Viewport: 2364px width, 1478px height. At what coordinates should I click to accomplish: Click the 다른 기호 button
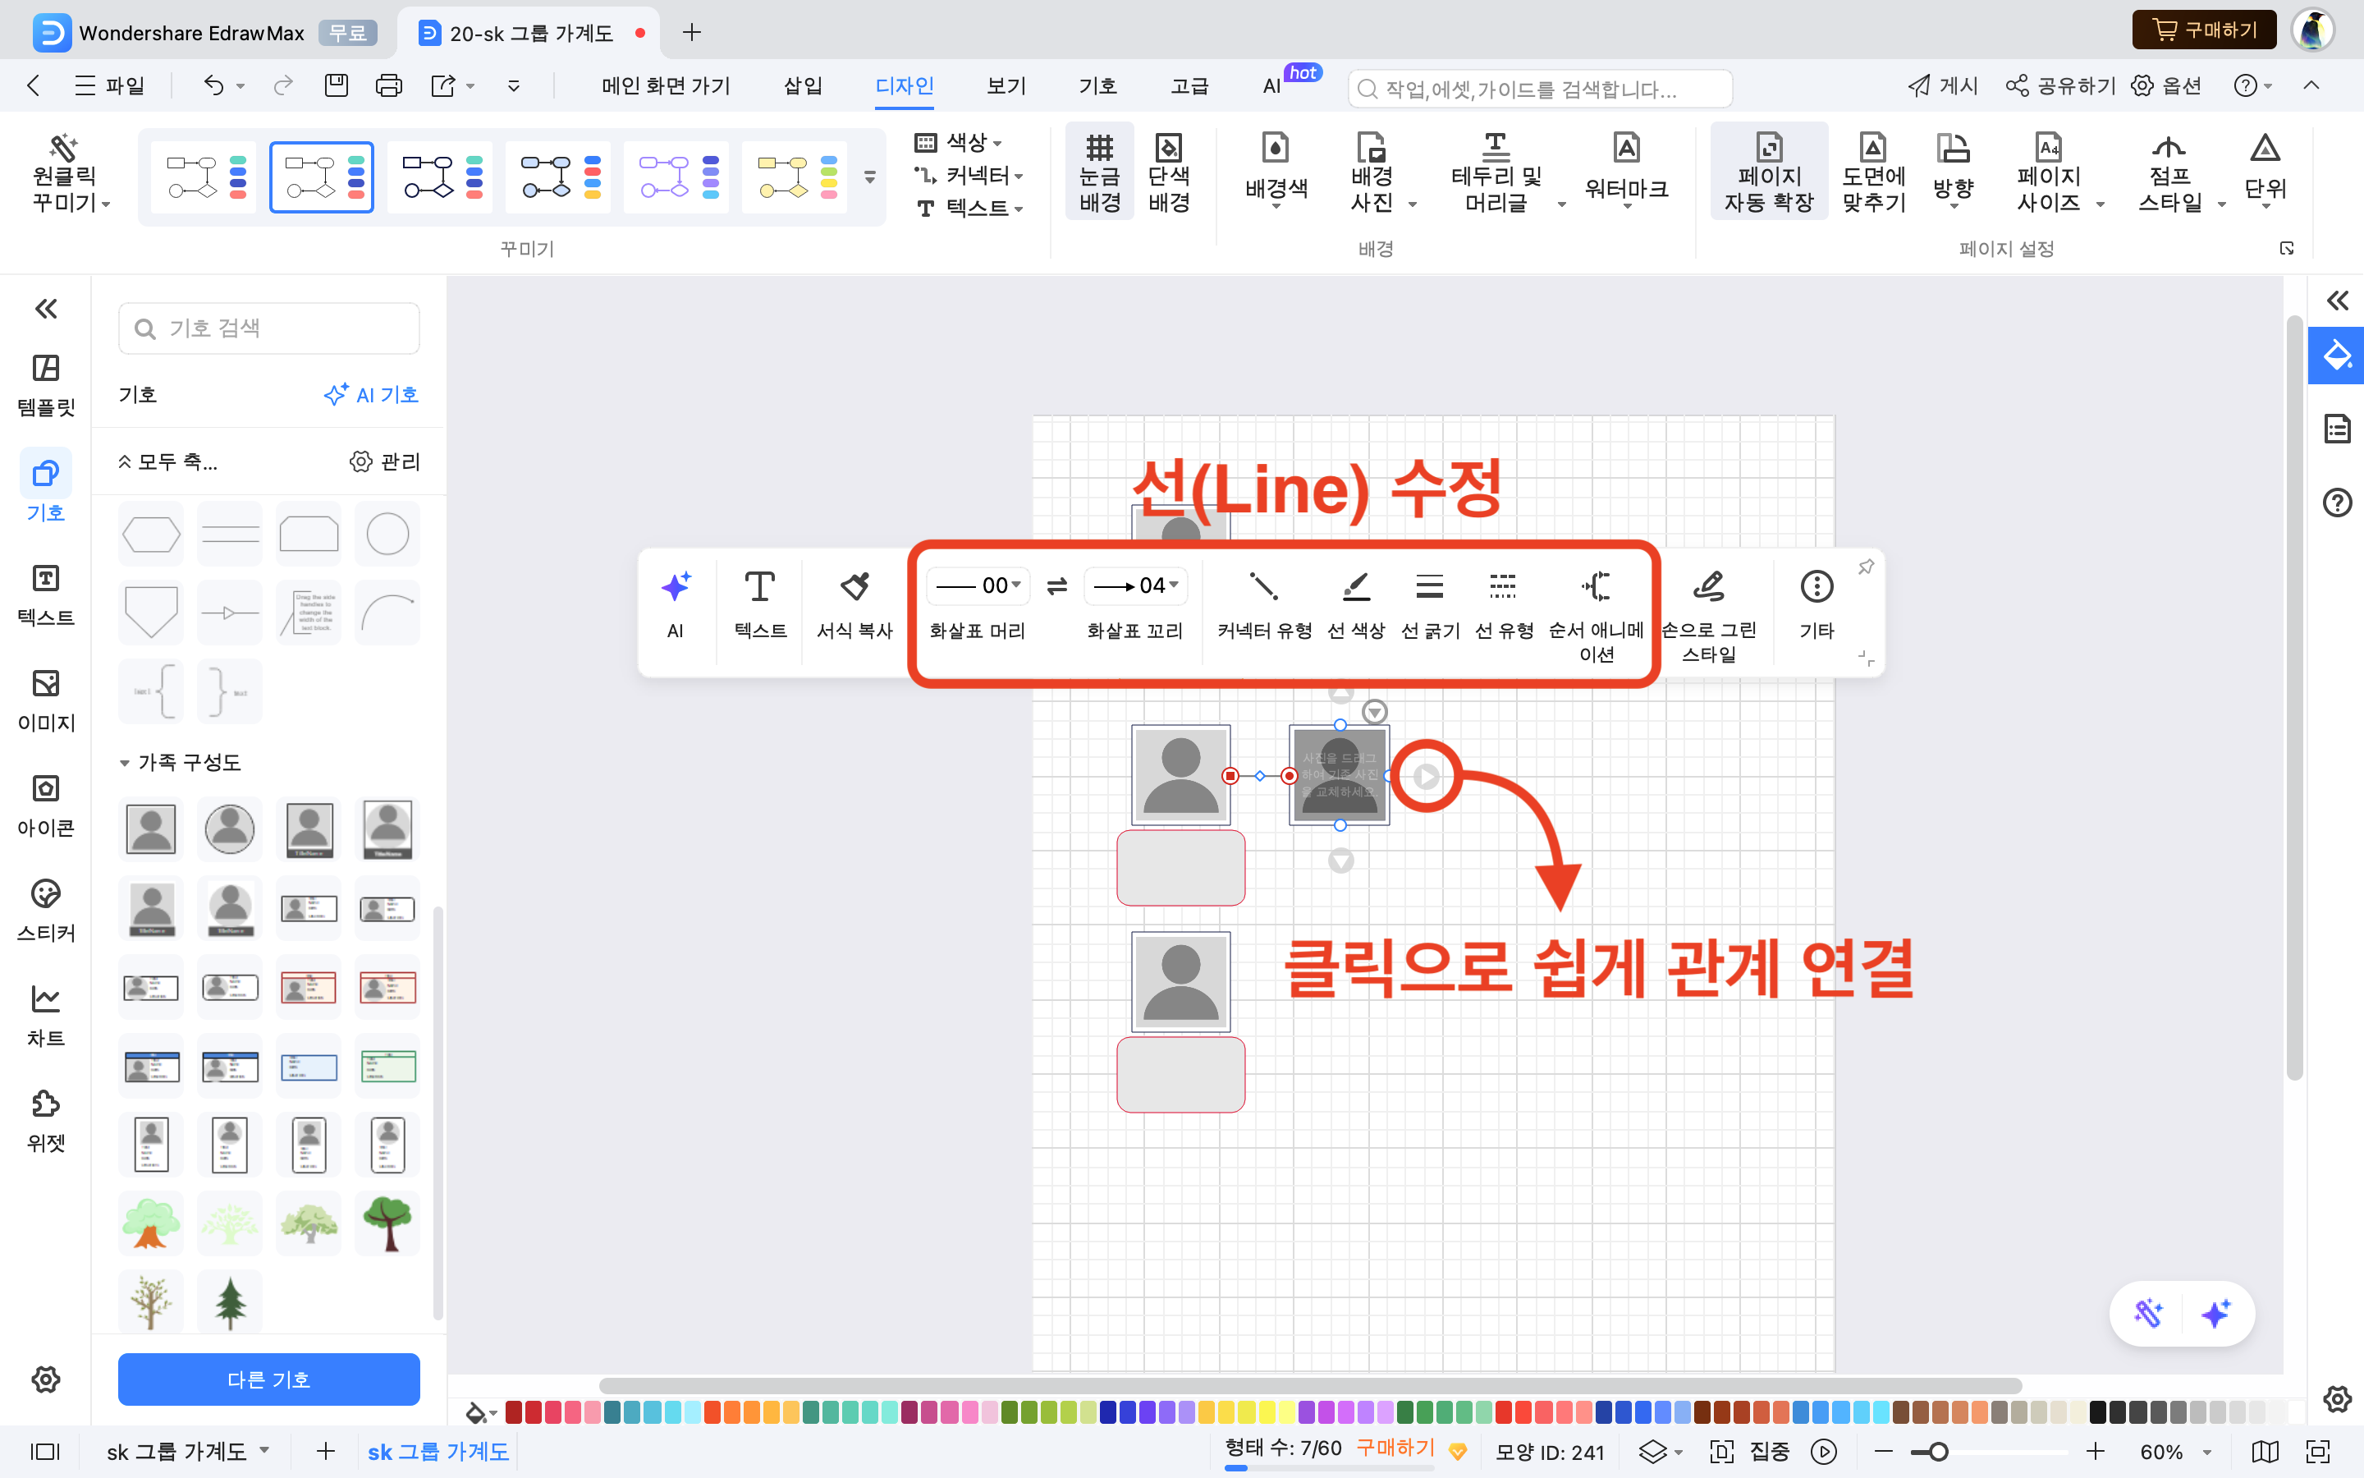tap(268, 1379)
